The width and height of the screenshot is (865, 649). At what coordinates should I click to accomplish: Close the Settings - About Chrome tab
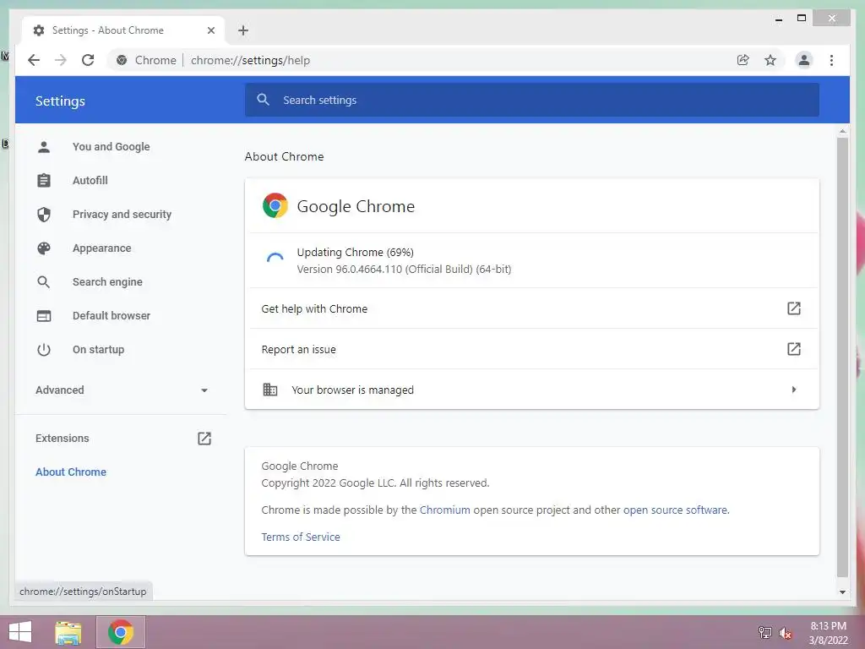click(210, 30)
